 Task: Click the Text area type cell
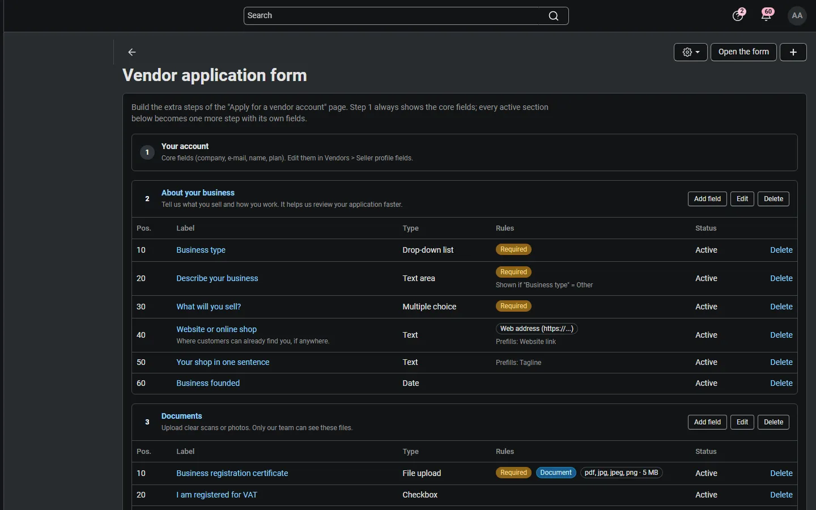tap(419, 278)
